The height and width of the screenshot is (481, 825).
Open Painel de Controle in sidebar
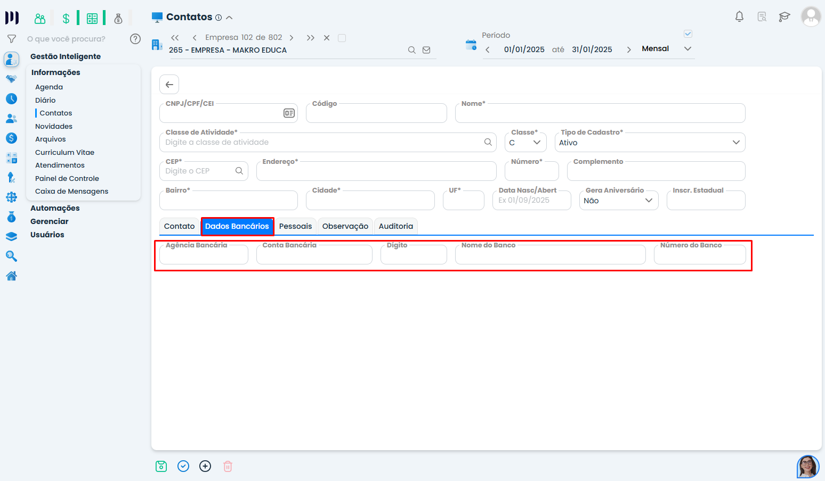tap(67, 178)
